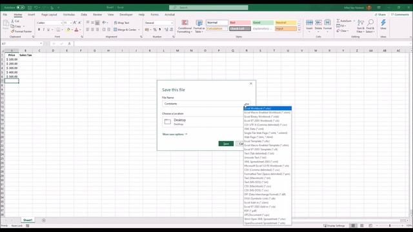Open the Merge & Center dropdown arrow
This screenshot has width=413, height=232.
pos(139,30)
